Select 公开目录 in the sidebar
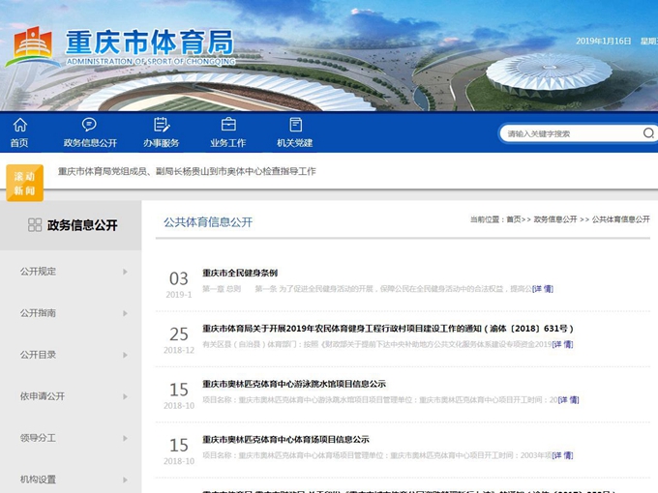 coord(38,355)
